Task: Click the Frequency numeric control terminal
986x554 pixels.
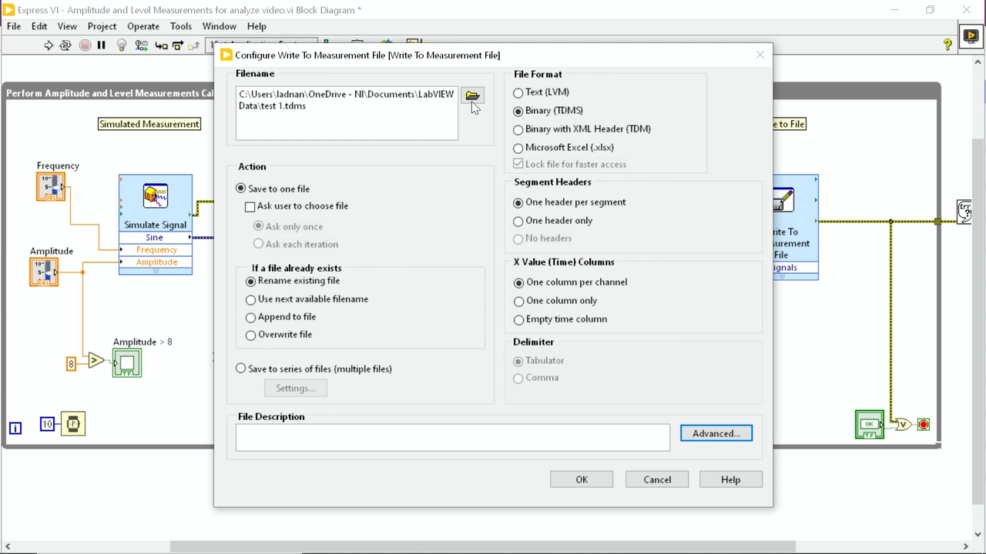Action: click(x=51, y=187)
